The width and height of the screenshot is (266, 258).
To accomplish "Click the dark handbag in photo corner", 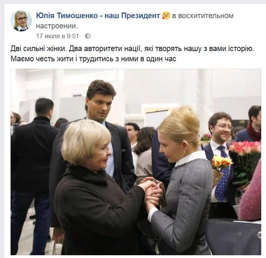I will pos(233,237).
